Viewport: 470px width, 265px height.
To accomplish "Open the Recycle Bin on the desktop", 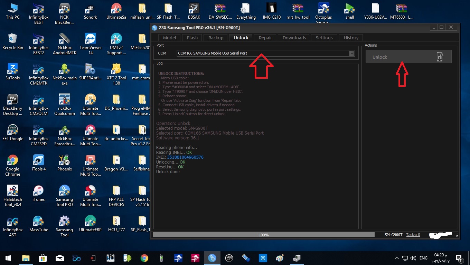I will pos(13,41).
